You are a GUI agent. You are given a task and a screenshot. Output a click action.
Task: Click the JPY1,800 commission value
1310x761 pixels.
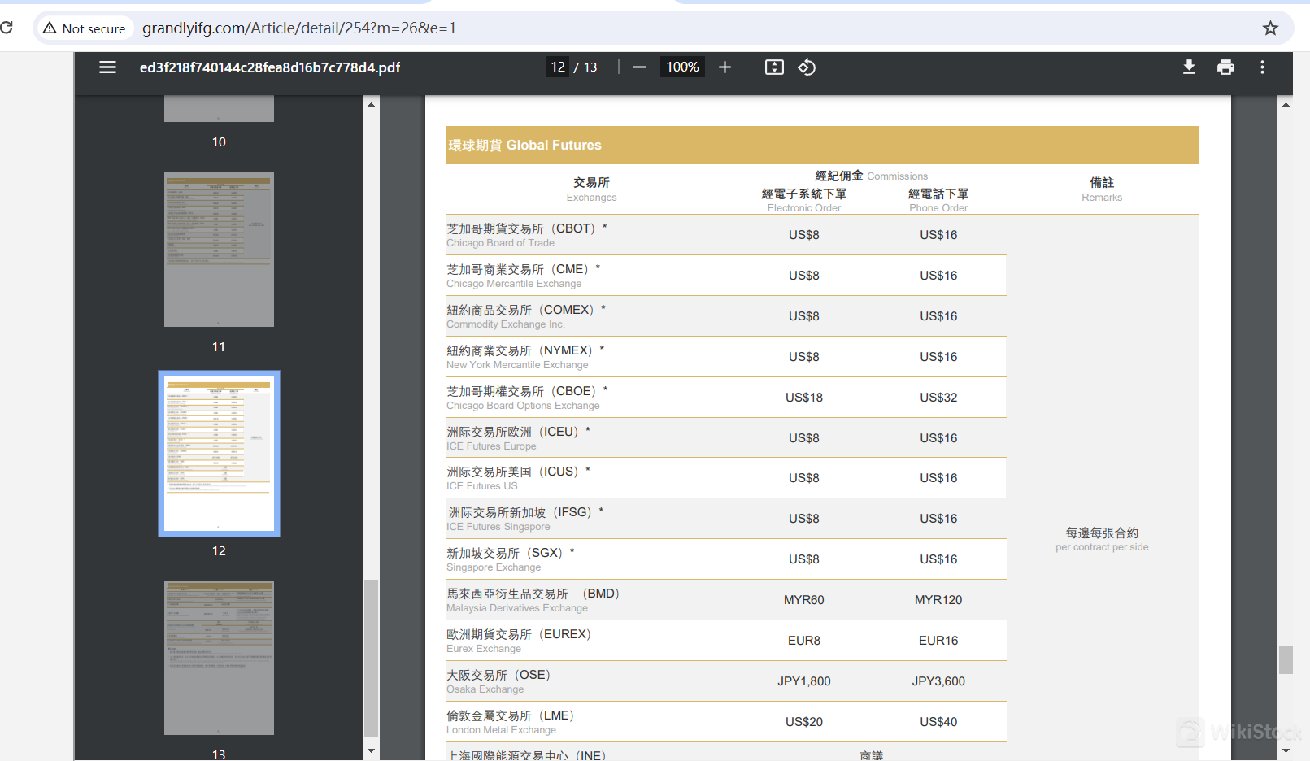click(803, 681)
